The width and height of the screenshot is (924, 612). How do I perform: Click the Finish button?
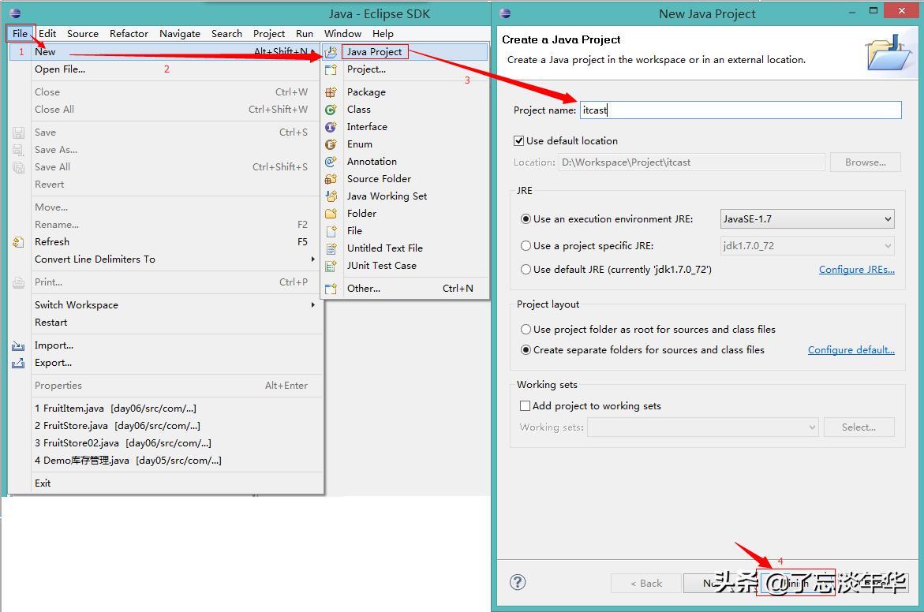click(795, 583)
